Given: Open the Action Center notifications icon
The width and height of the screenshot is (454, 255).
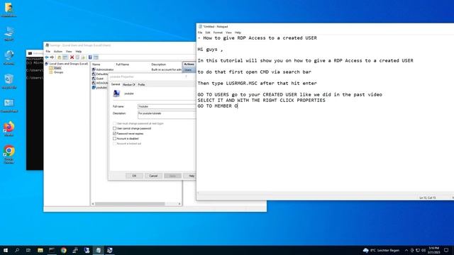Looking at the screenshot, I should coord(446,250).
